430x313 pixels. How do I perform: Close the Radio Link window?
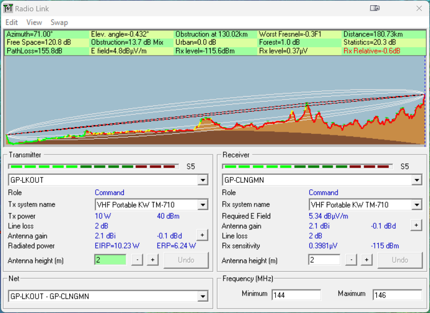click(419, 8)
